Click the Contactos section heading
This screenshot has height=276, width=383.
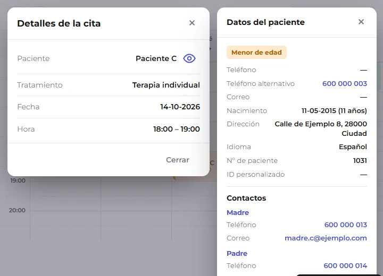point(246,198)
